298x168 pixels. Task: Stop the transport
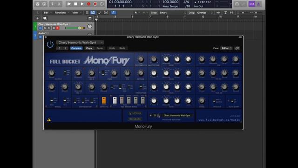tap(75, 4)
